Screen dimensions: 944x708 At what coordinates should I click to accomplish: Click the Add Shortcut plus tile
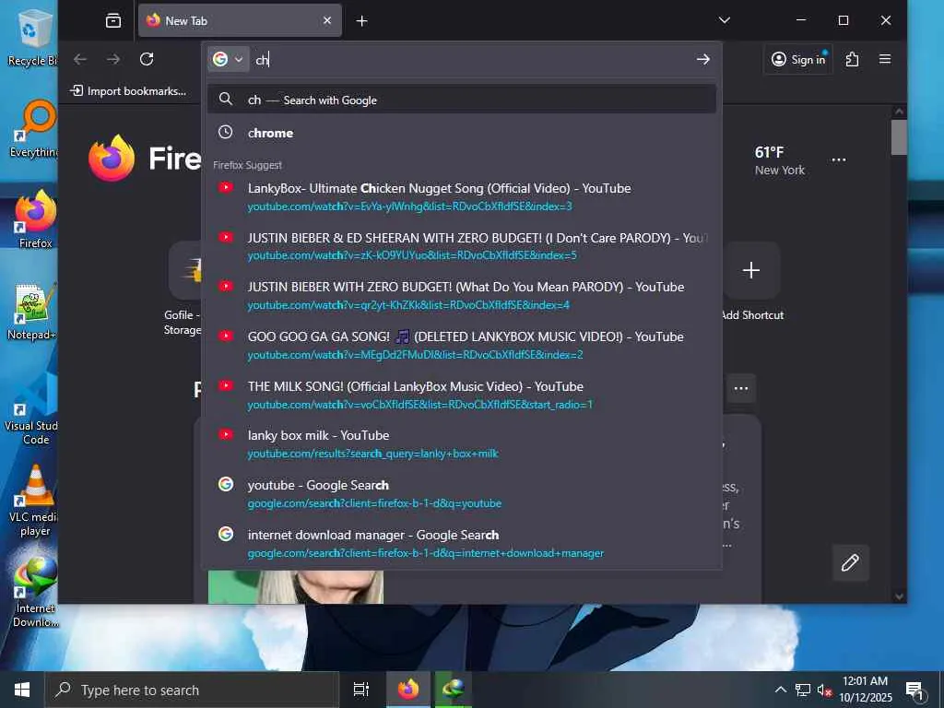[751, 270]
